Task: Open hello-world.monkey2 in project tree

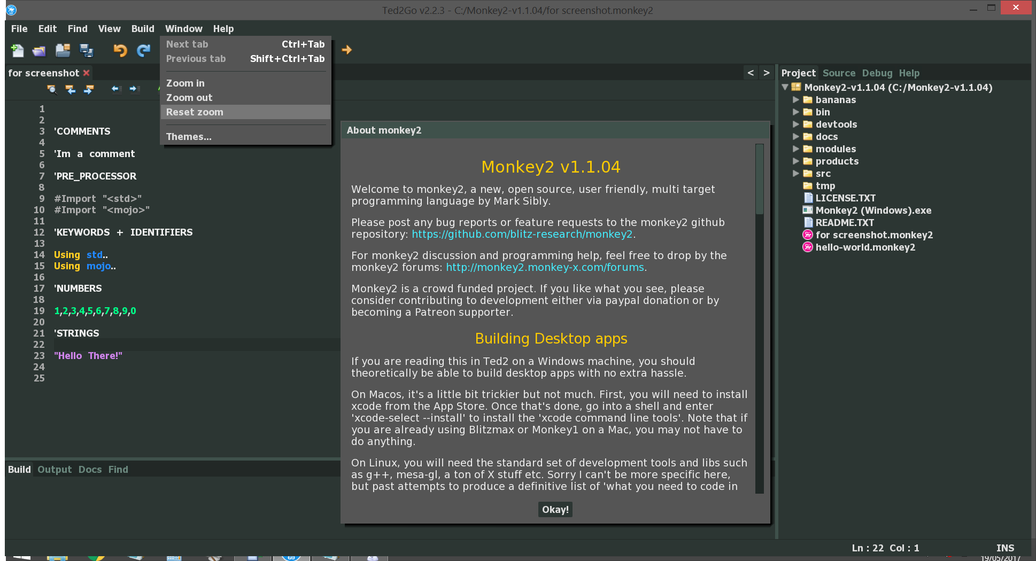Action: (865, 247)
